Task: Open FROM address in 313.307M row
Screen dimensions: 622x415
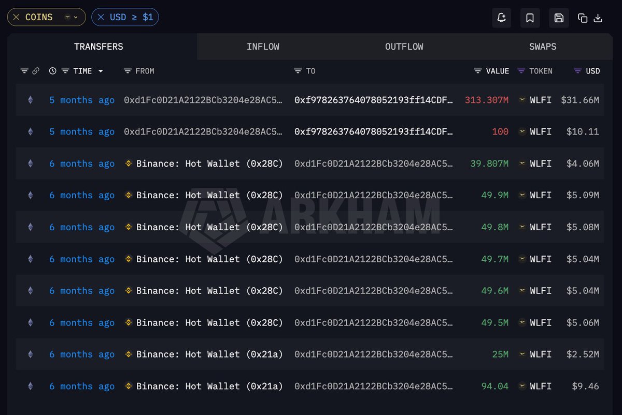Action: pyautogui.click(x=203, y=100)
